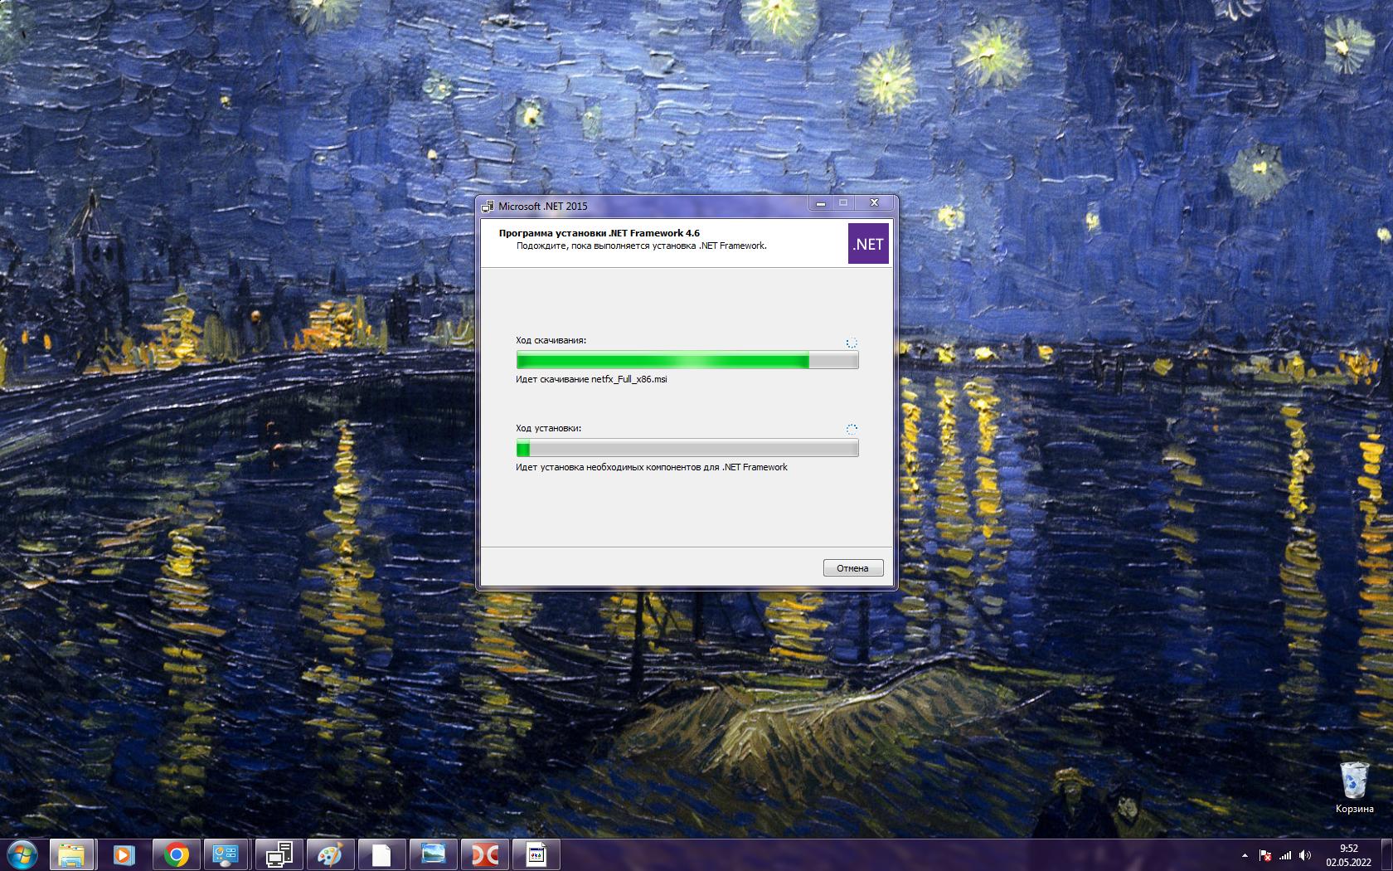Screen dimensions: 1393x871
Task: Click the purple .NET logo in the installer
Action: (x=868, y=243)
